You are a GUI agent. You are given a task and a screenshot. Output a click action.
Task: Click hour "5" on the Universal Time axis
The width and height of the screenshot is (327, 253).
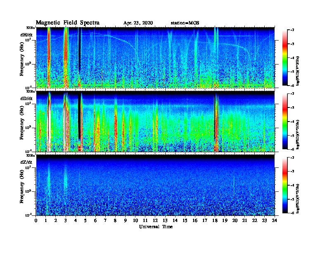coord(85,221)
